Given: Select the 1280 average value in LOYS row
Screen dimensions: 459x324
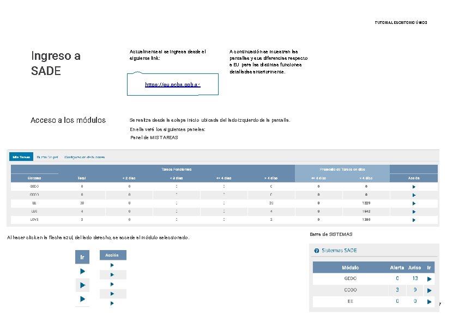Looking at the screenshot, I should [366, 220].
